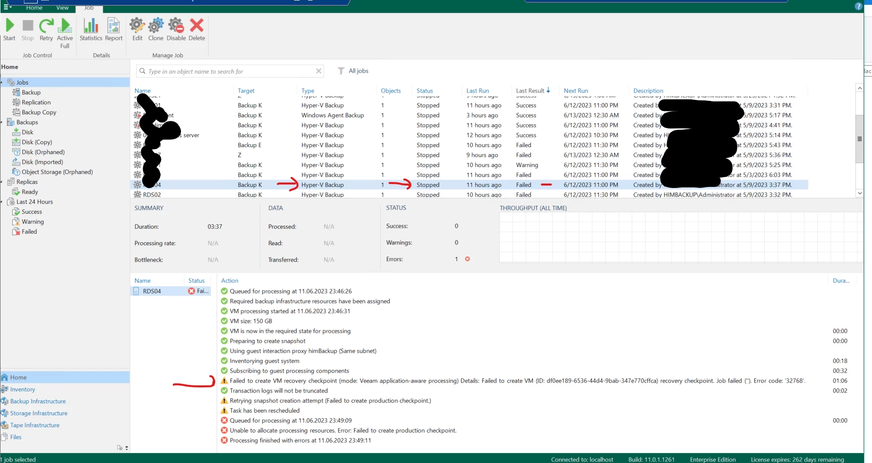Viewport: 872px width, 463px height.
Task: Switch to the Backup Infrastructure view
Action: pos(38,401)
